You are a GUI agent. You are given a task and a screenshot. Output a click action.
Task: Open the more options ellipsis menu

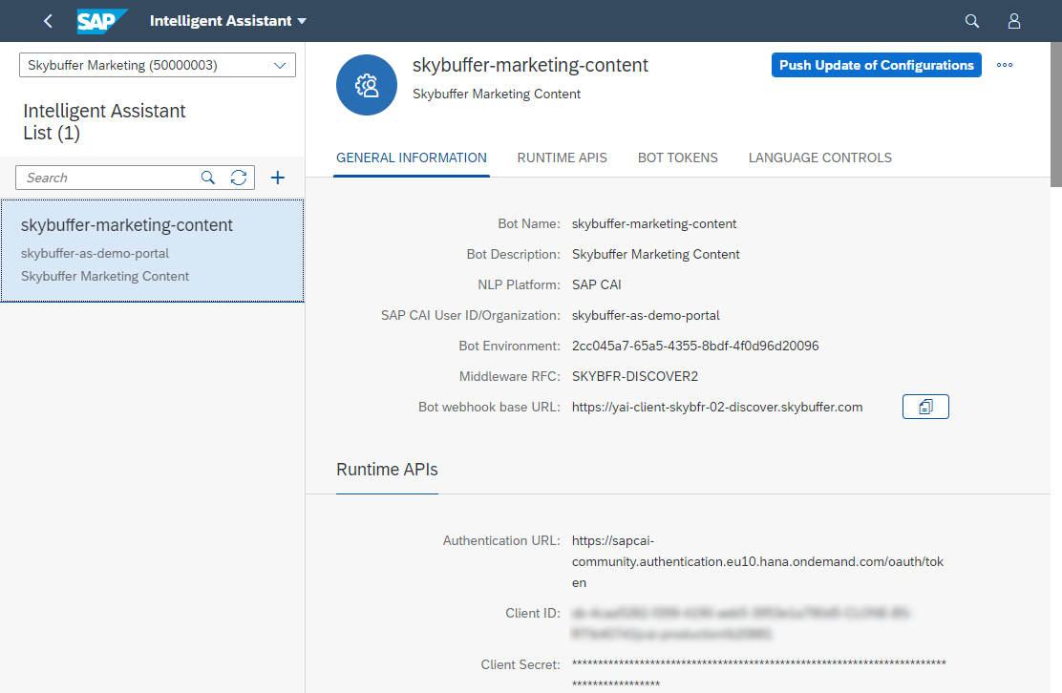point(1005,65)
